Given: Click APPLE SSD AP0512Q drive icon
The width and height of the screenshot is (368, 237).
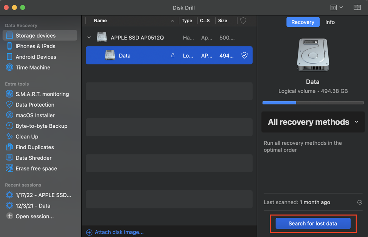Looking at the screenshot, I should point(102,37).
